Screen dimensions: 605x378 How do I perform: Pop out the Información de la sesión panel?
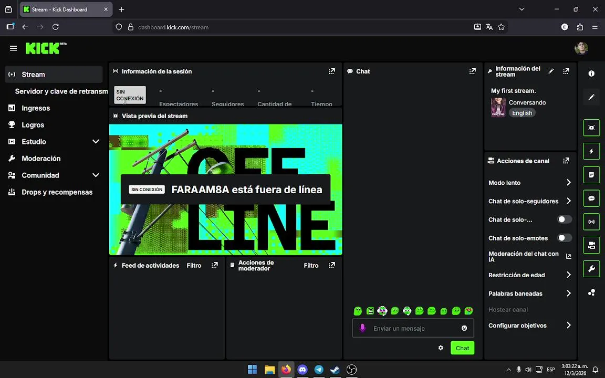point(332,71)
